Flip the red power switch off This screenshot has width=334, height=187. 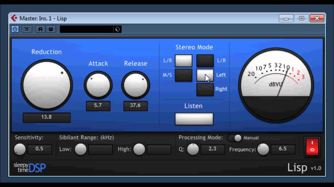click(x=312, y=147)
